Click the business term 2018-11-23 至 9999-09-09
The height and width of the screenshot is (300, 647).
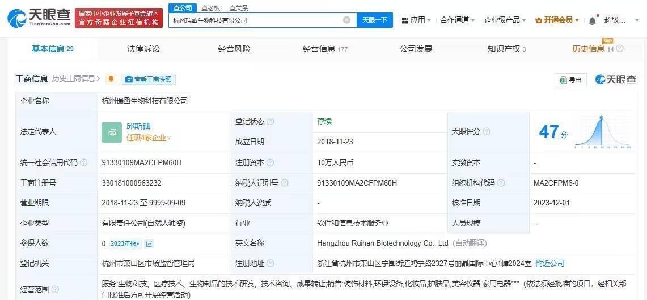click(x=143, y=203)
